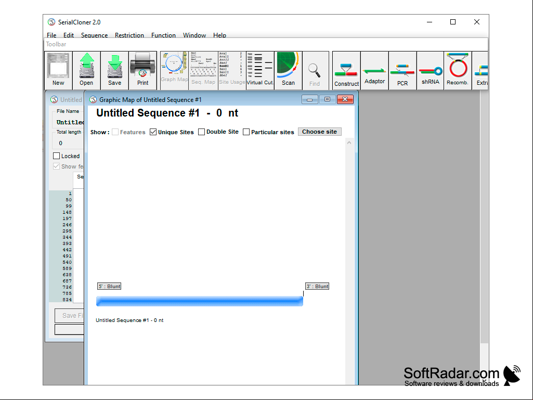Open the Seq. Map tool
This screenshot has width=533, height=400.
click(203, 70)
